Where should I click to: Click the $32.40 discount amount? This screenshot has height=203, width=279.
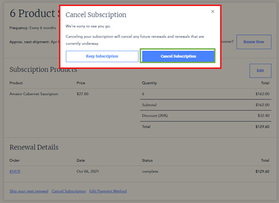click(x=264, y=116)
